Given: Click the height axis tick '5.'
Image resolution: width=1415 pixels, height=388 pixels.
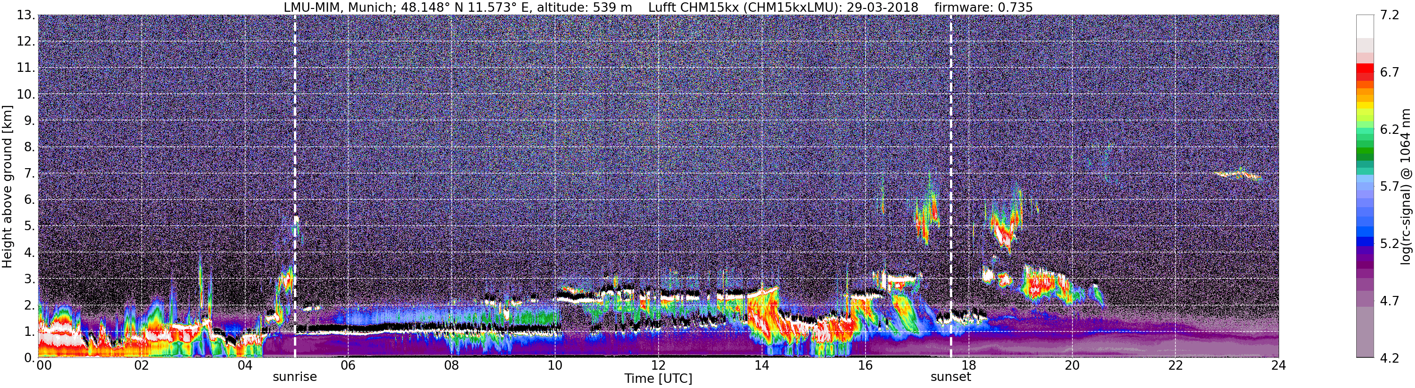Looking at the screenshot, I should (30, 226).
